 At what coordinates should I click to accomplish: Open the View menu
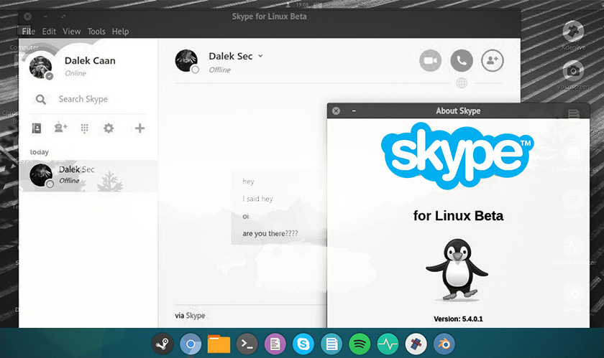(x=72, y=31)
